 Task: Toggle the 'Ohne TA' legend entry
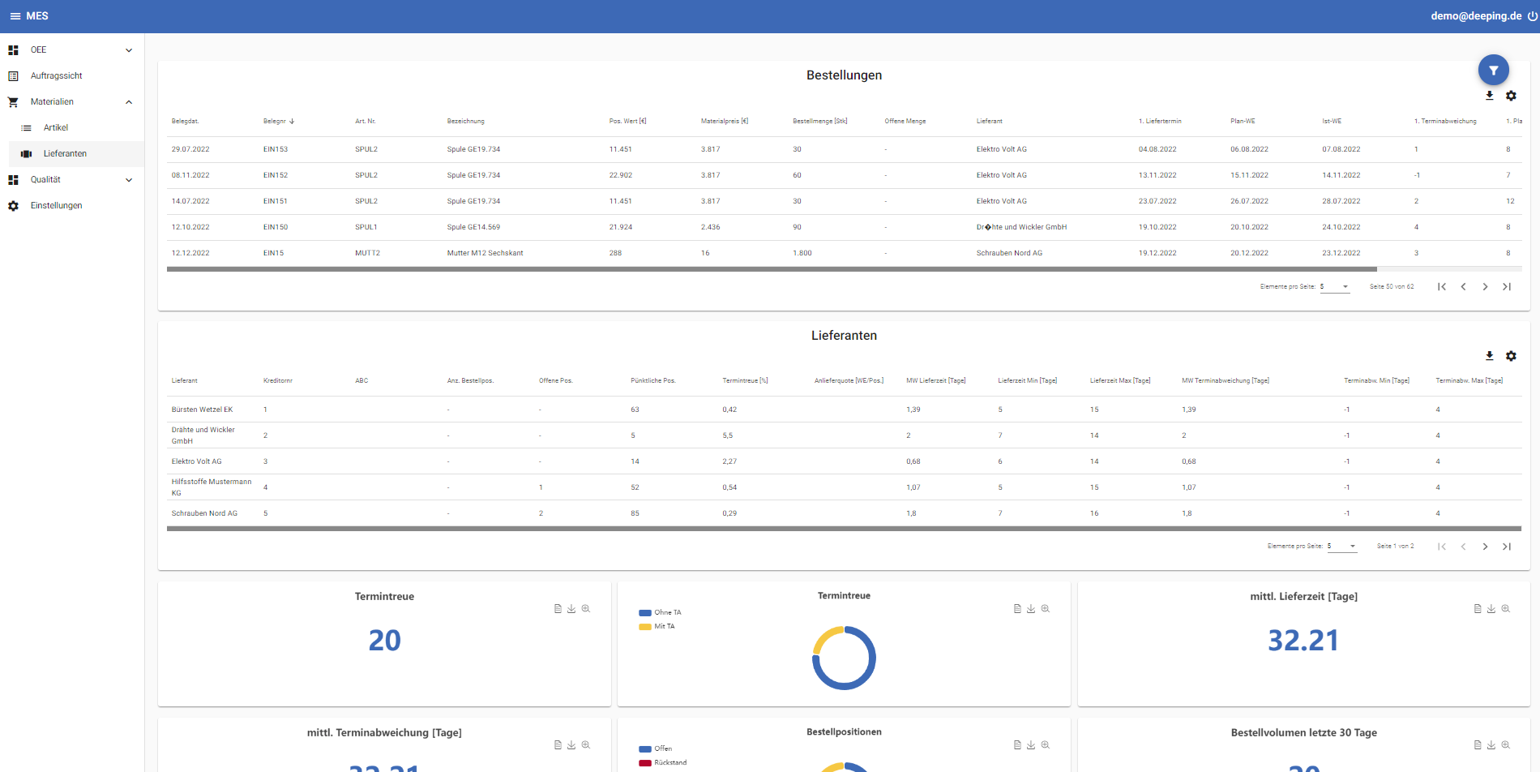point(660,611)
